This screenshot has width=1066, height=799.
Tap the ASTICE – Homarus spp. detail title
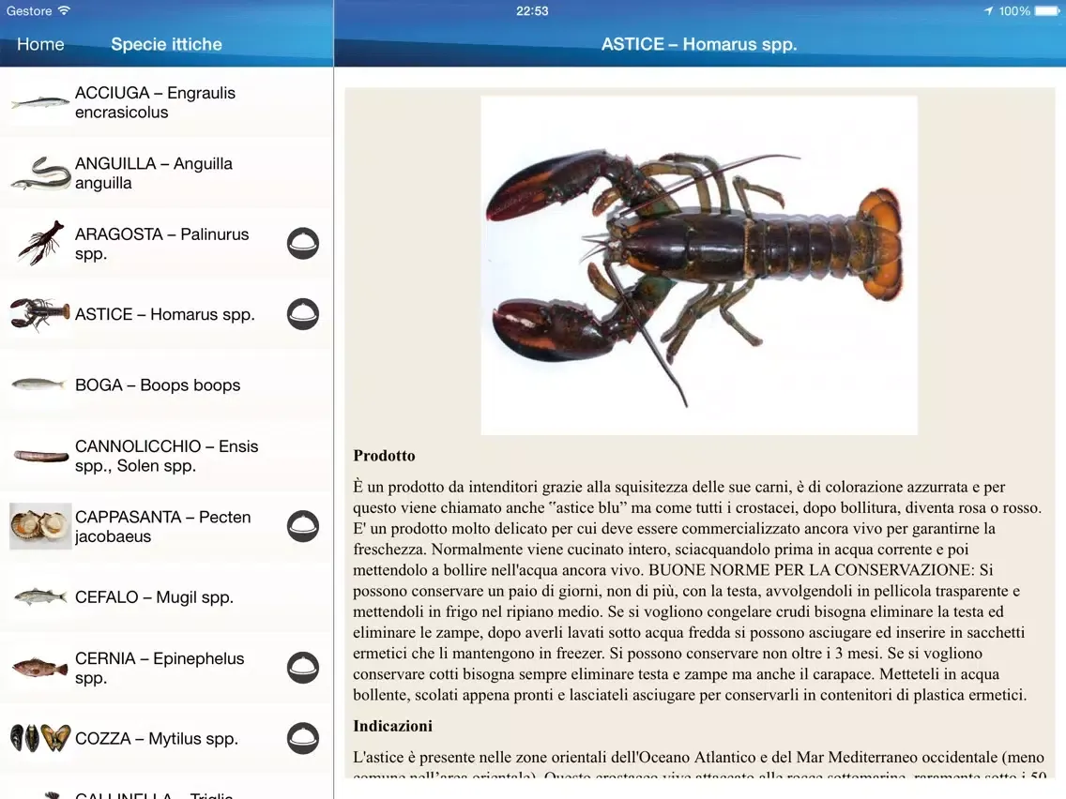[699, 44]
